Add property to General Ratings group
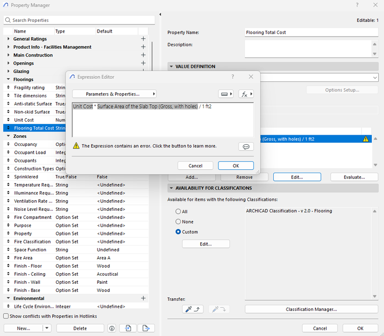 [143, 39]
